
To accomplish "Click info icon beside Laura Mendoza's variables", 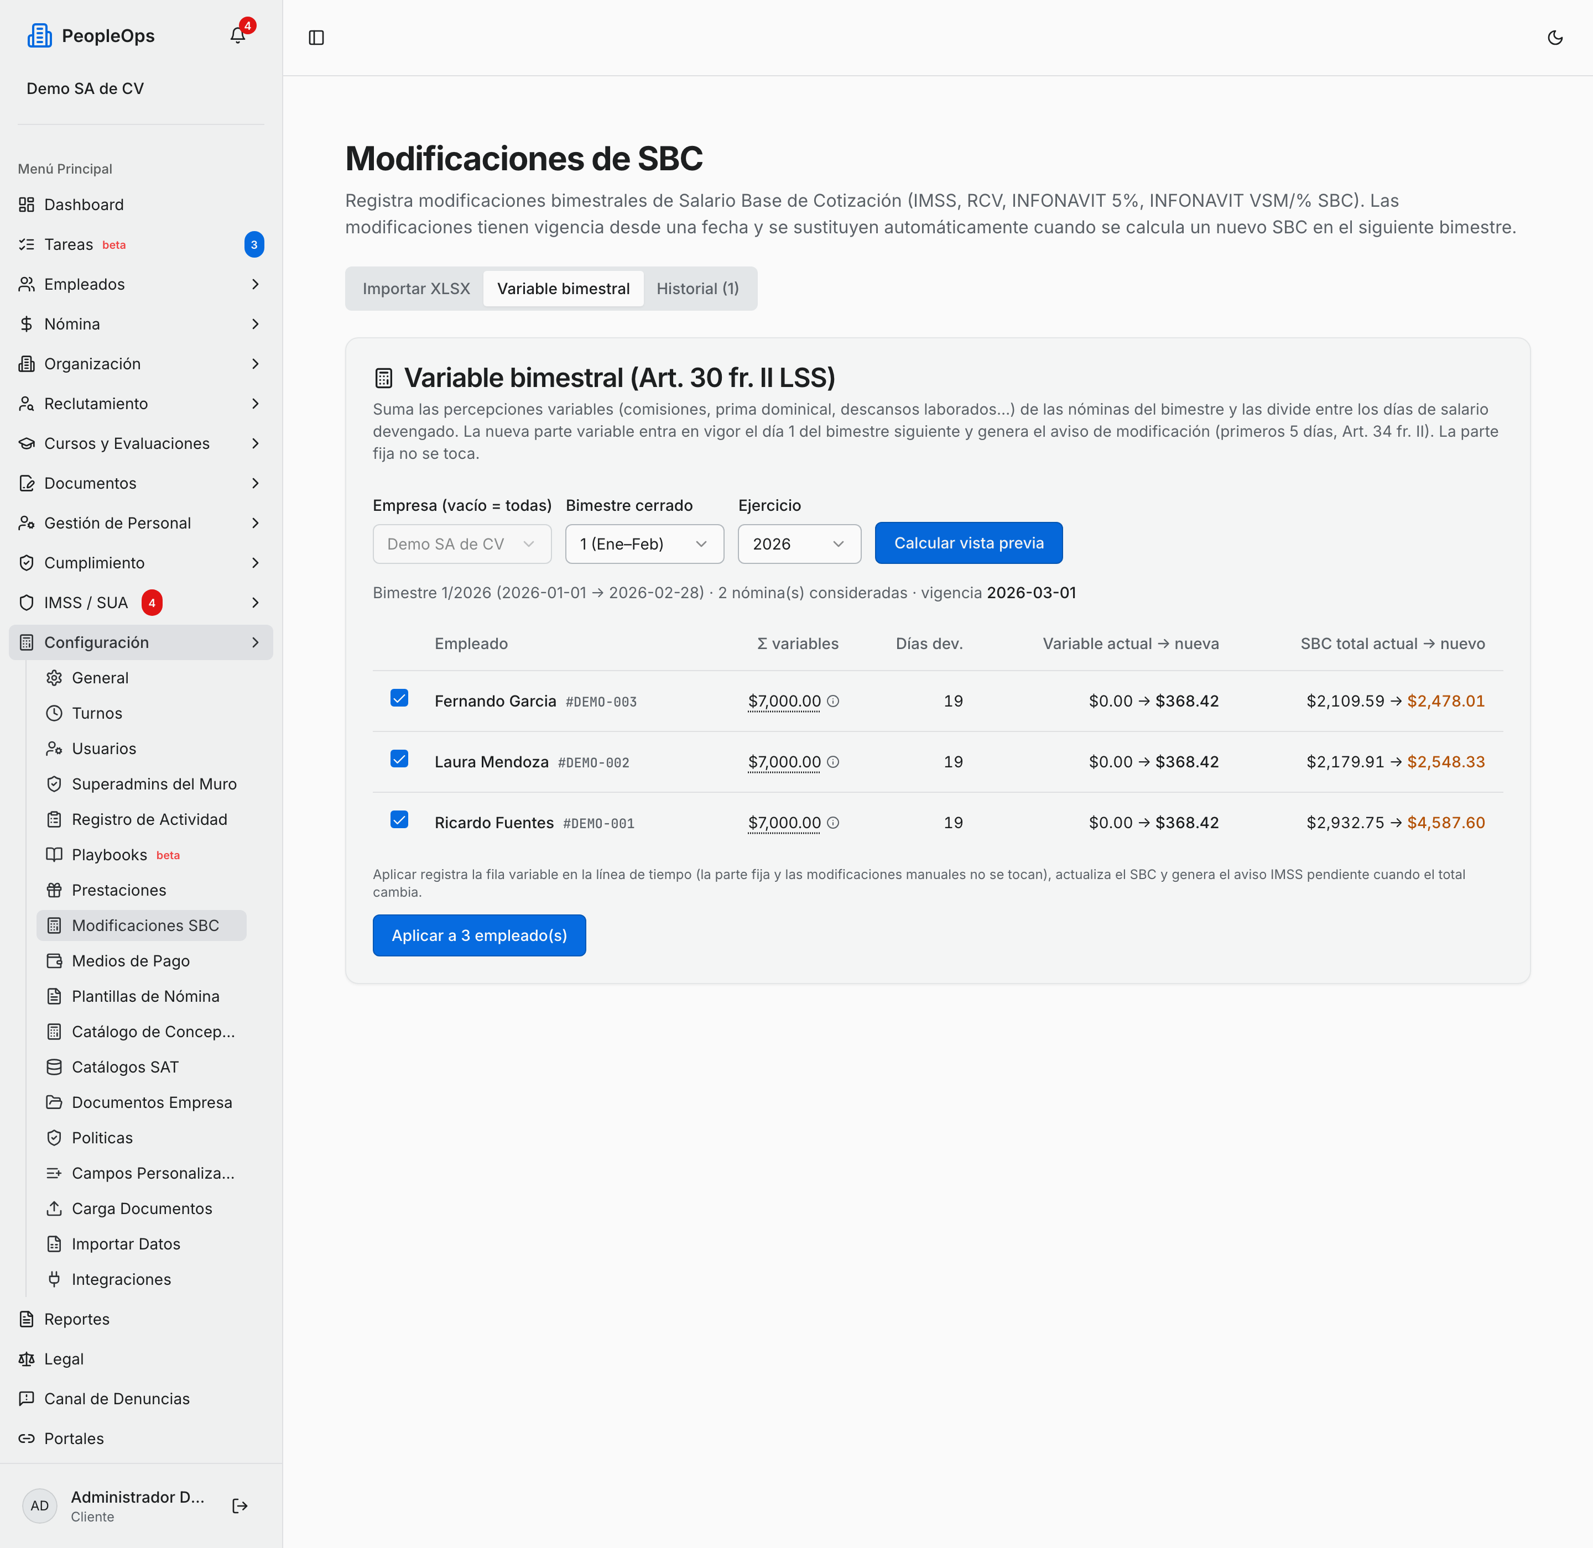I will 833,762.
